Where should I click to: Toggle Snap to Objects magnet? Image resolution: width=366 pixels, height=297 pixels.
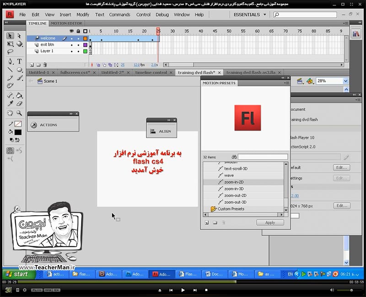[10, 151]
